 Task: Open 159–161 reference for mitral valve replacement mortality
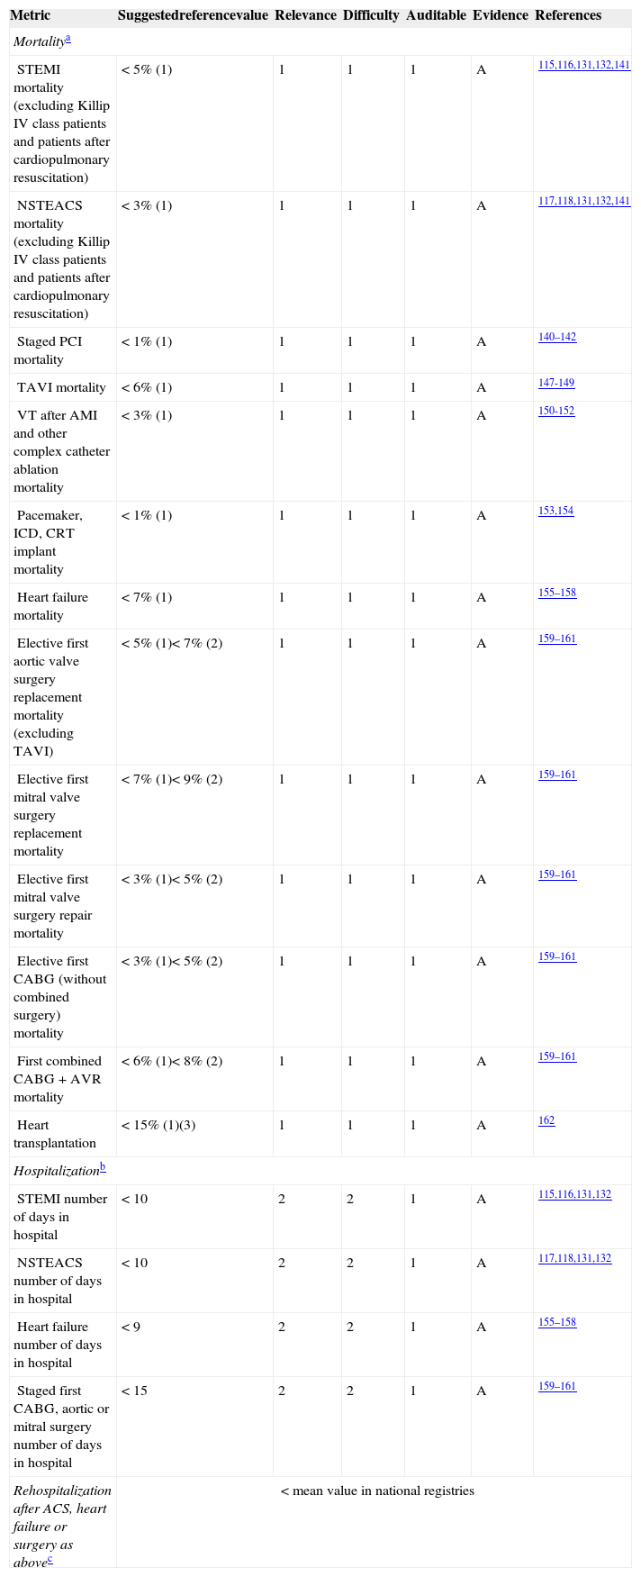(x=556, y=775)
